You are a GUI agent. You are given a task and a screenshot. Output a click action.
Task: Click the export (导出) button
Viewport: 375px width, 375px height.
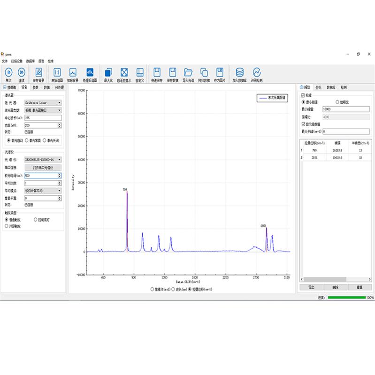click(312, 287)
